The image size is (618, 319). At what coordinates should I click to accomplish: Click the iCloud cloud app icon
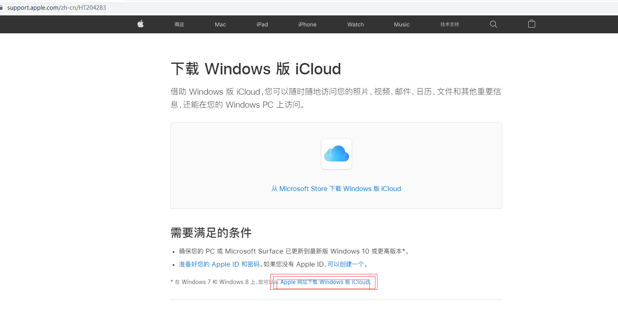point(336,154)
